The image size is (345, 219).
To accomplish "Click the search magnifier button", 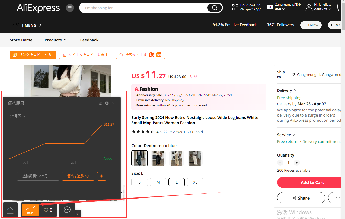I will pyautogui.click(x=215, y=8).
